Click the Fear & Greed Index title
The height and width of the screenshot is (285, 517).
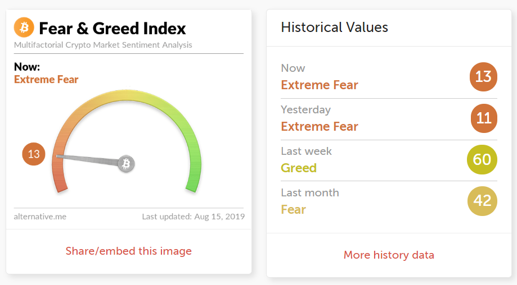[113, 28]
